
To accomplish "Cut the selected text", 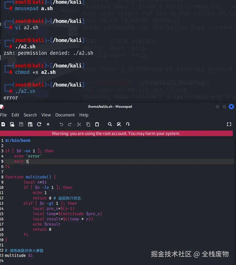I will pos(79,124).
